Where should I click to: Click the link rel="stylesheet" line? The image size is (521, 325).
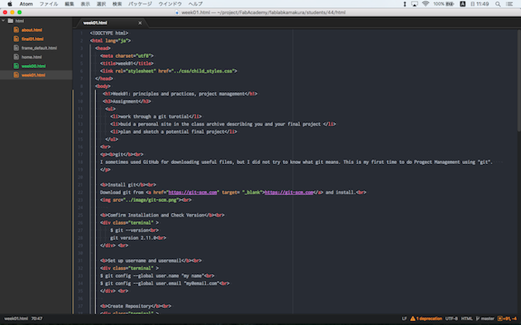point(169,71)
